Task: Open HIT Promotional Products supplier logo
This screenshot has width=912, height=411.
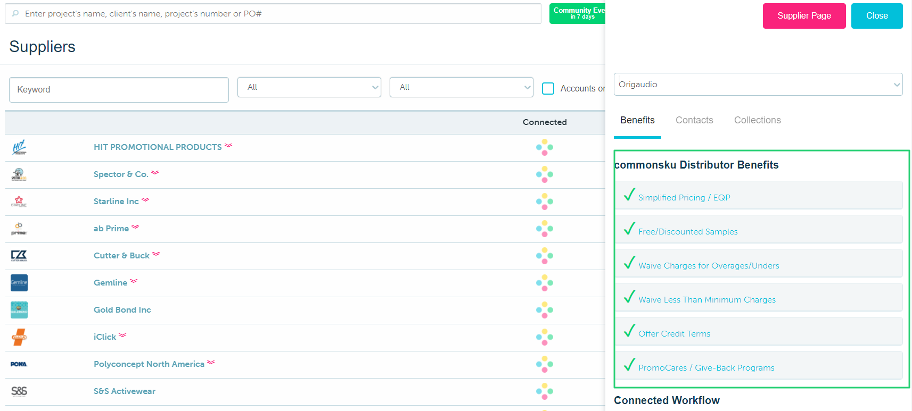Action: pyautogui.click(x=19, y=147)
